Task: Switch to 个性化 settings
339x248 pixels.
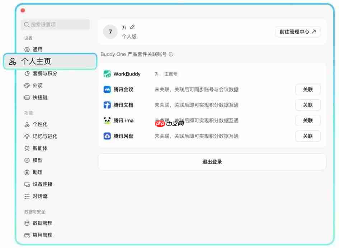Action: (40, 124)
